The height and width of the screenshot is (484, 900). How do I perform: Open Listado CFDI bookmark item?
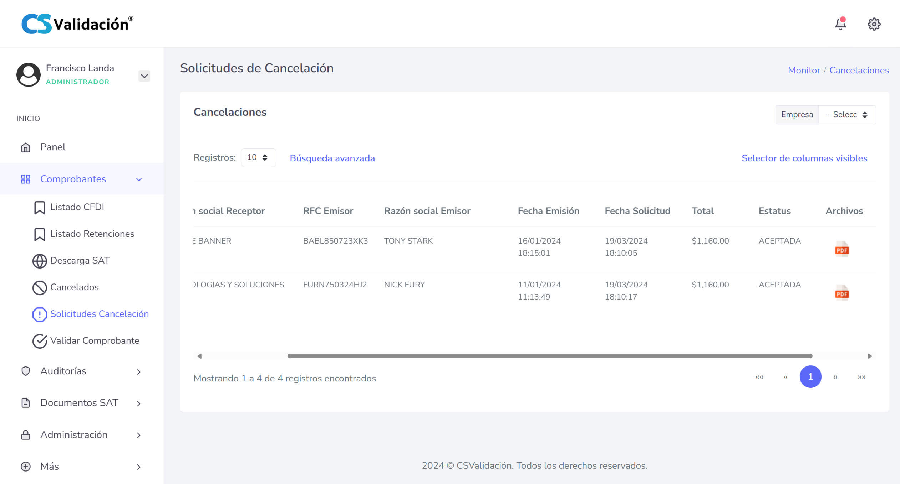[77, 207]
